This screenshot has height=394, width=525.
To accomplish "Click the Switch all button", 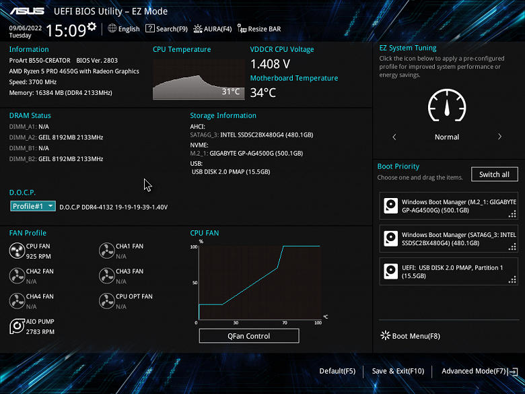I will [495, 174].
